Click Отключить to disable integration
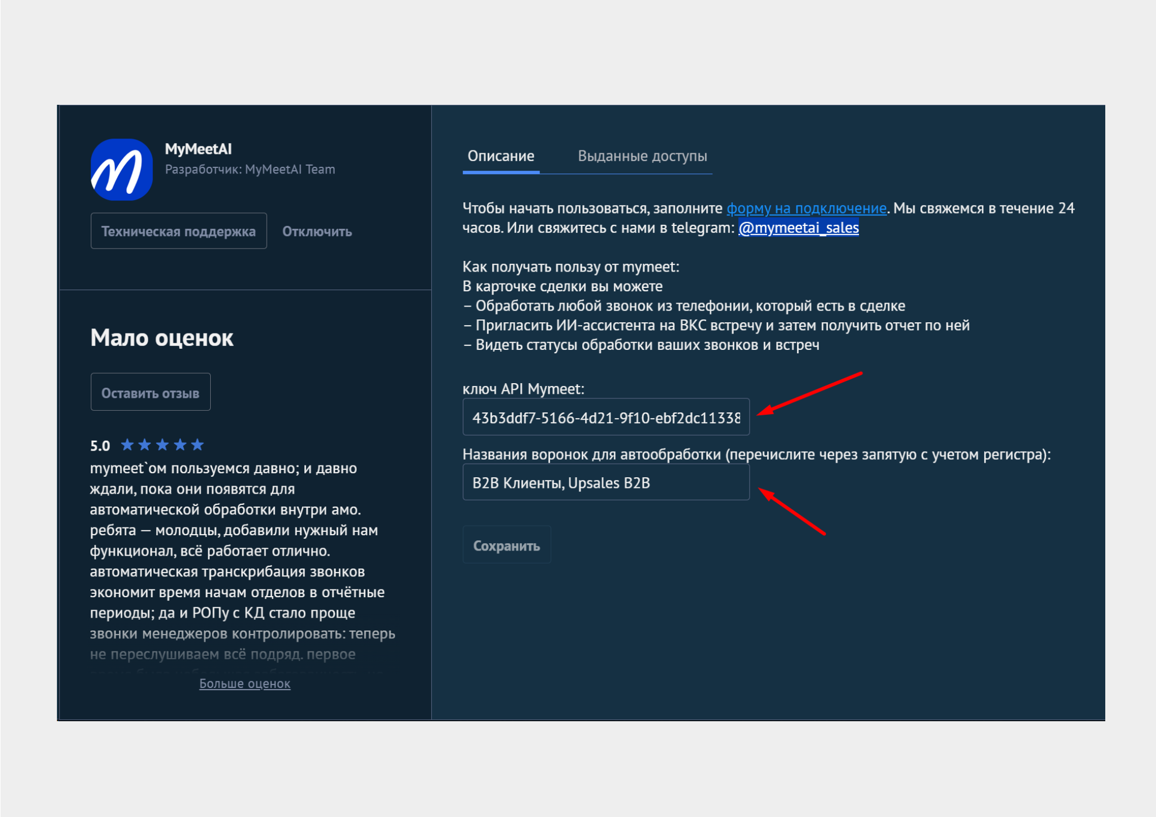Viewport: 1156px width, 817px height. click(x=317, y=232)
